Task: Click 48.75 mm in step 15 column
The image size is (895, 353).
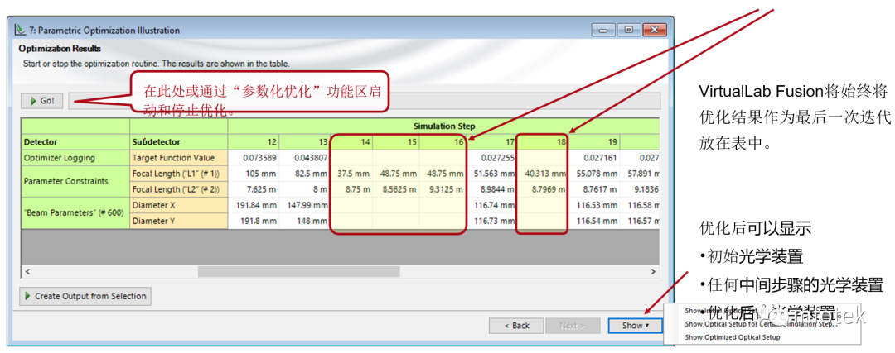Action: tap(396, 173)
